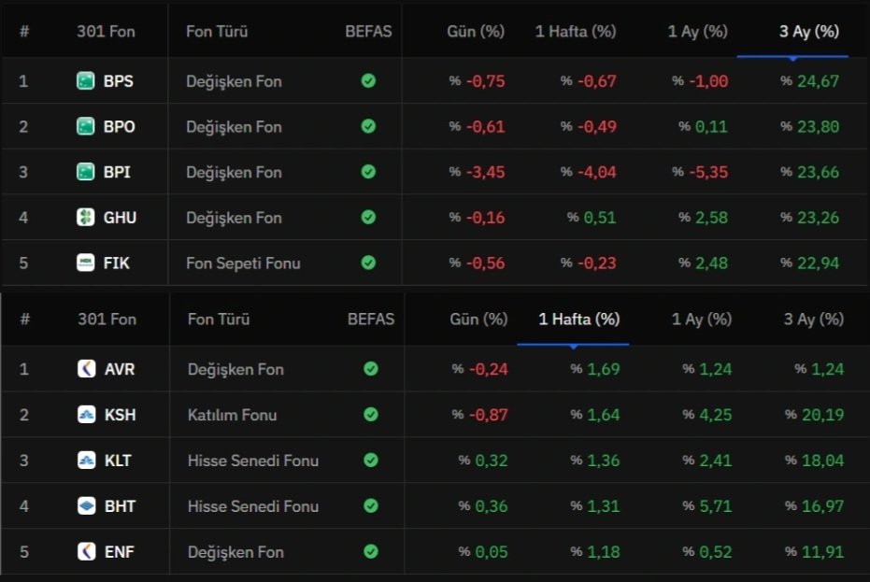Click 'Fon Sepeti Fonu' in FIK row
The width and height of the screenshot is (870, 582).
pyautogui.click(x=243, y=263)
